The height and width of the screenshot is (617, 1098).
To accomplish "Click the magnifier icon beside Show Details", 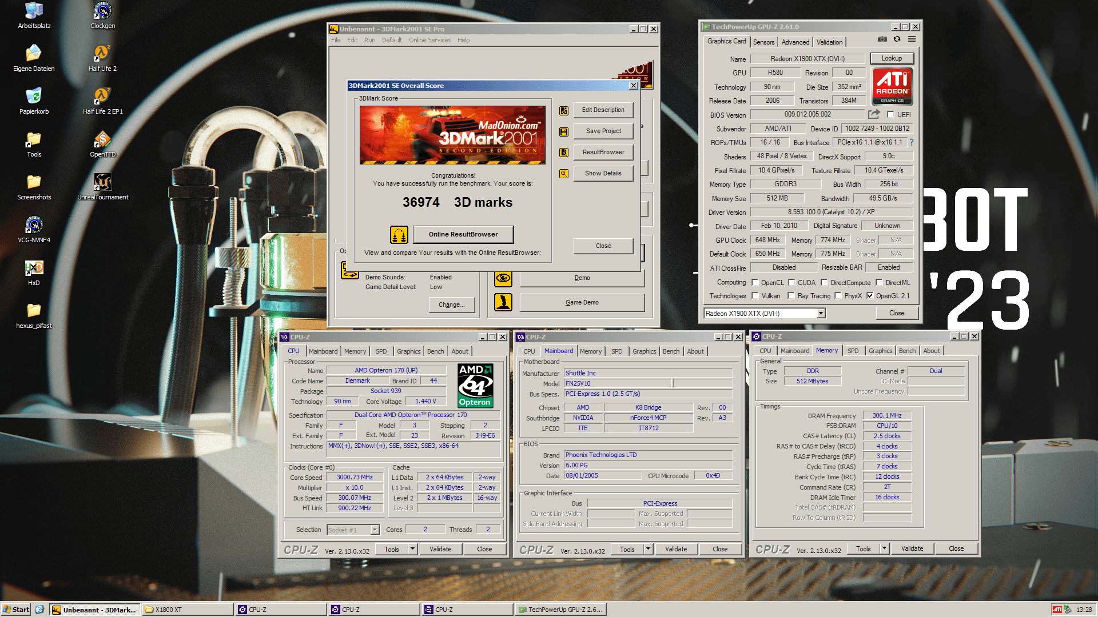I will (564, 174).
